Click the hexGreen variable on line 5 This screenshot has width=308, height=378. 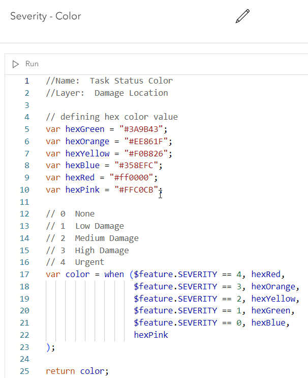point(85,129)
